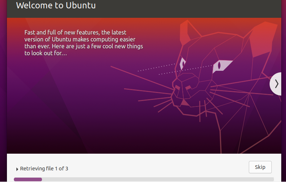Screen dimensions: 286x182
Task: Click the installation progress bar
Action: (x=144, y=179)
